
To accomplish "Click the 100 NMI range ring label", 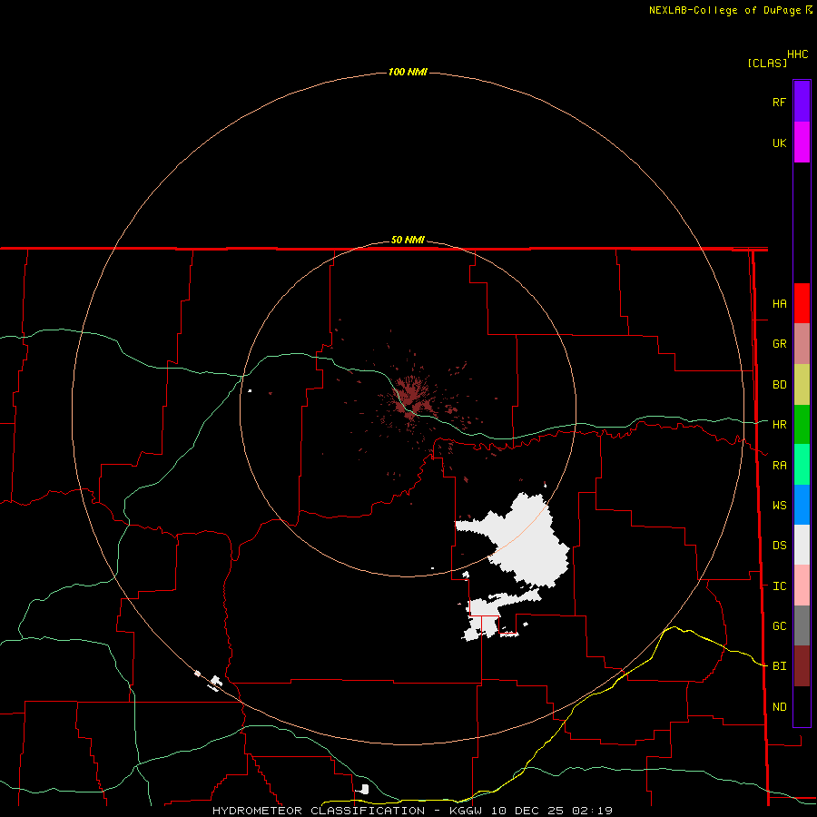I will [408, 72].
